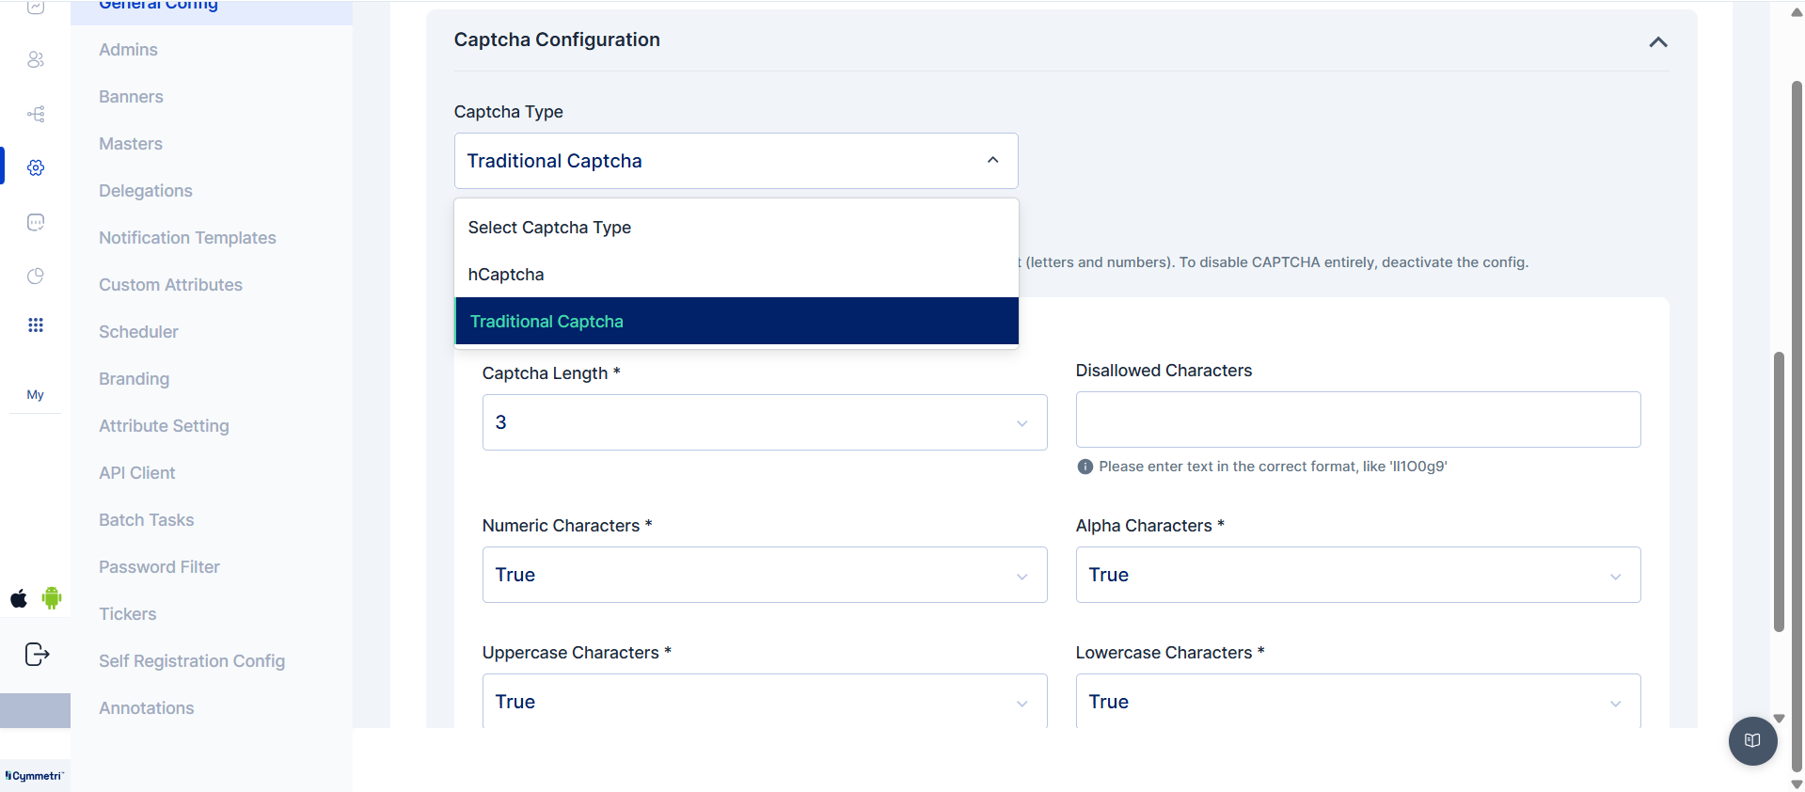Open the help book floating button
1805x792 pixels.
coord(1752,740)
